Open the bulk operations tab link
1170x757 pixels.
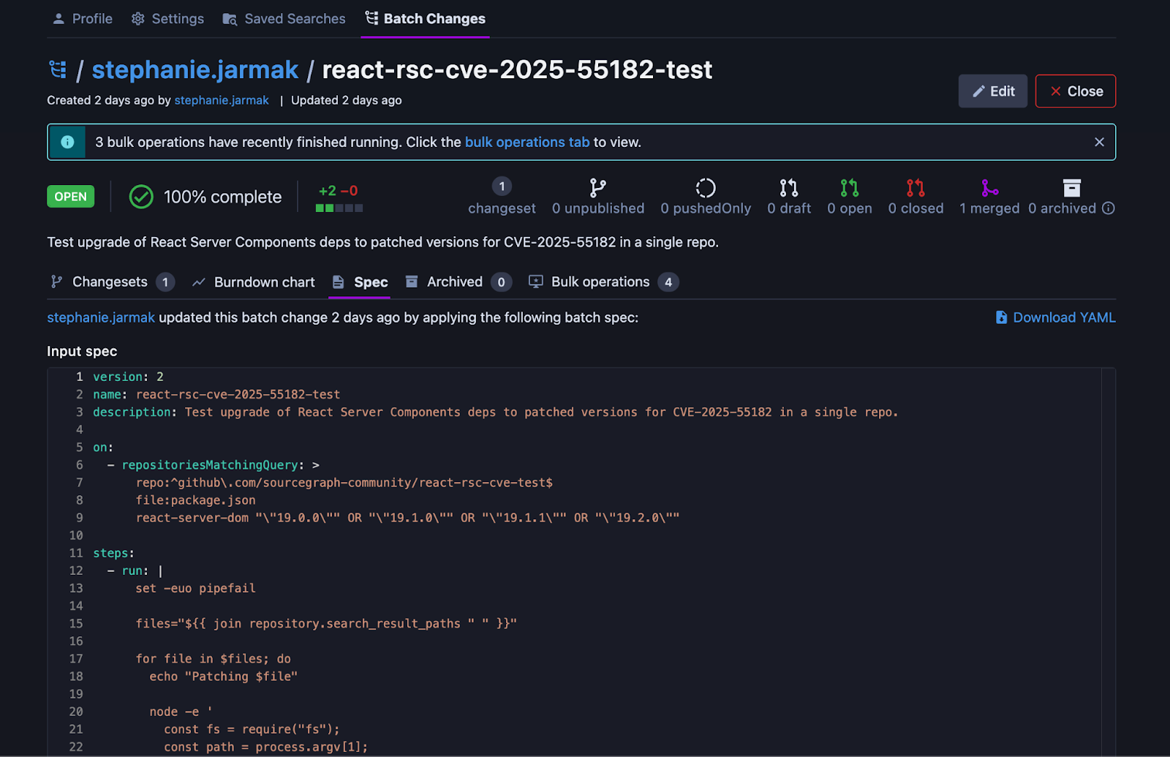click(527, 142)
